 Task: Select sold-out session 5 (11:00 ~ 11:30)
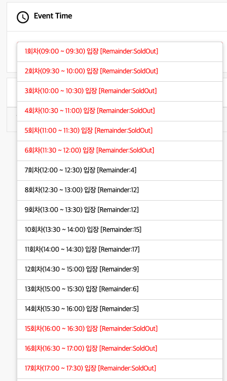[x=120, y=131]
